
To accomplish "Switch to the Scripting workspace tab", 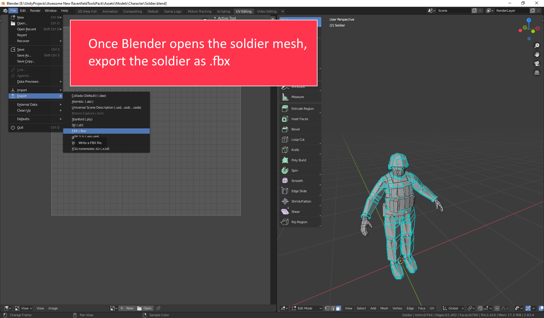I will 224,11.
